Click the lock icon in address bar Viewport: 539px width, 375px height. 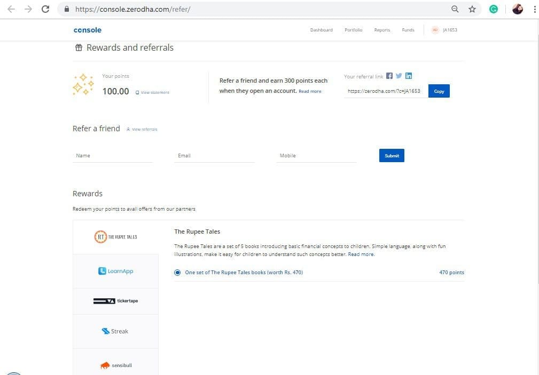pyautogui.click(x=67, y=9)
